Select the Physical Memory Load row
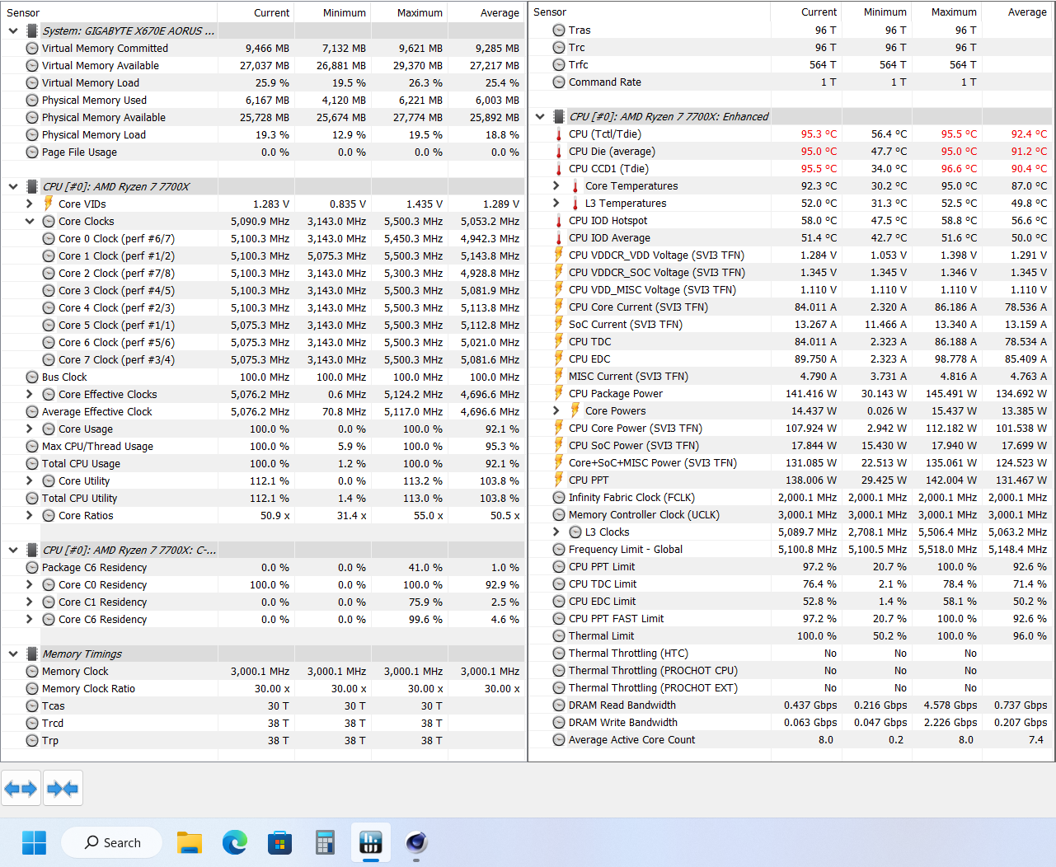 (263, 134)
